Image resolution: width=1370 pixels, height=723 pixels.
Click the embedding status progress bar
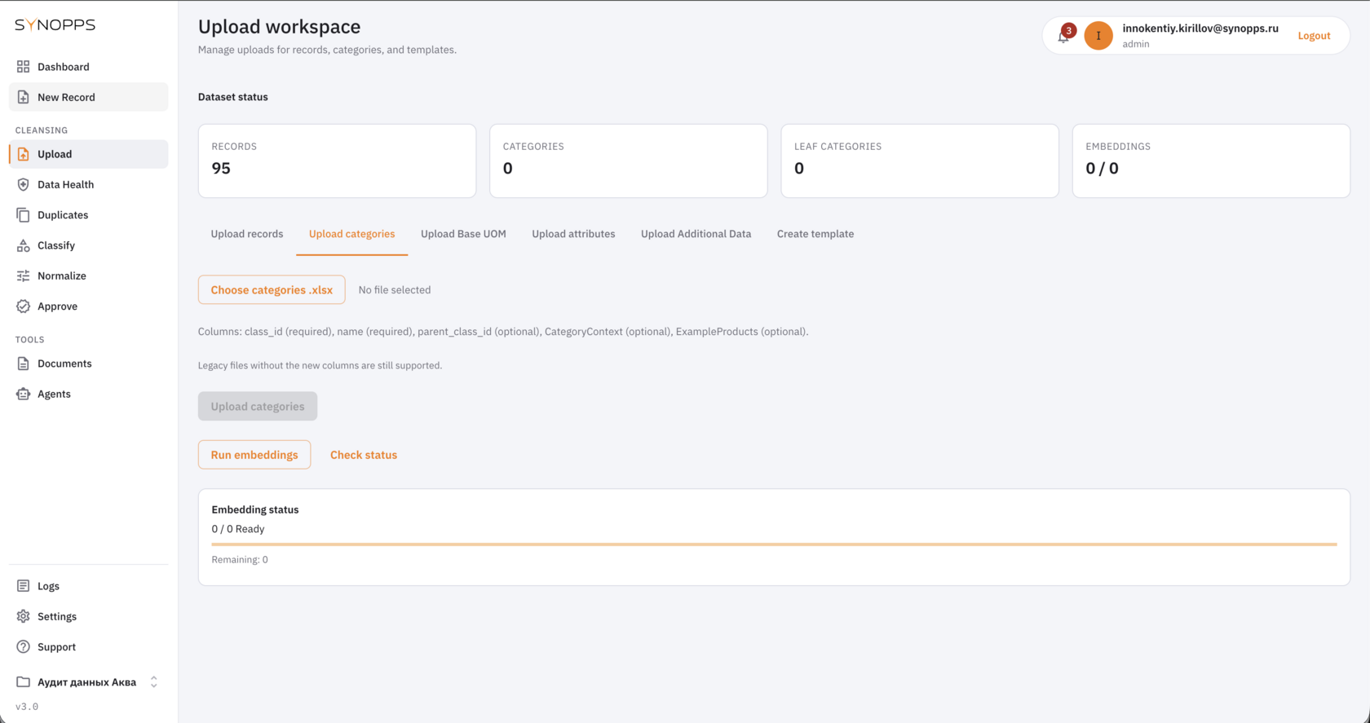[774, 544]
